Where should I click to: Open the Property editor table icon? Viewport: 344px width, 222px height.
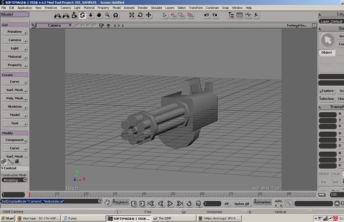(x=240, y=15)
